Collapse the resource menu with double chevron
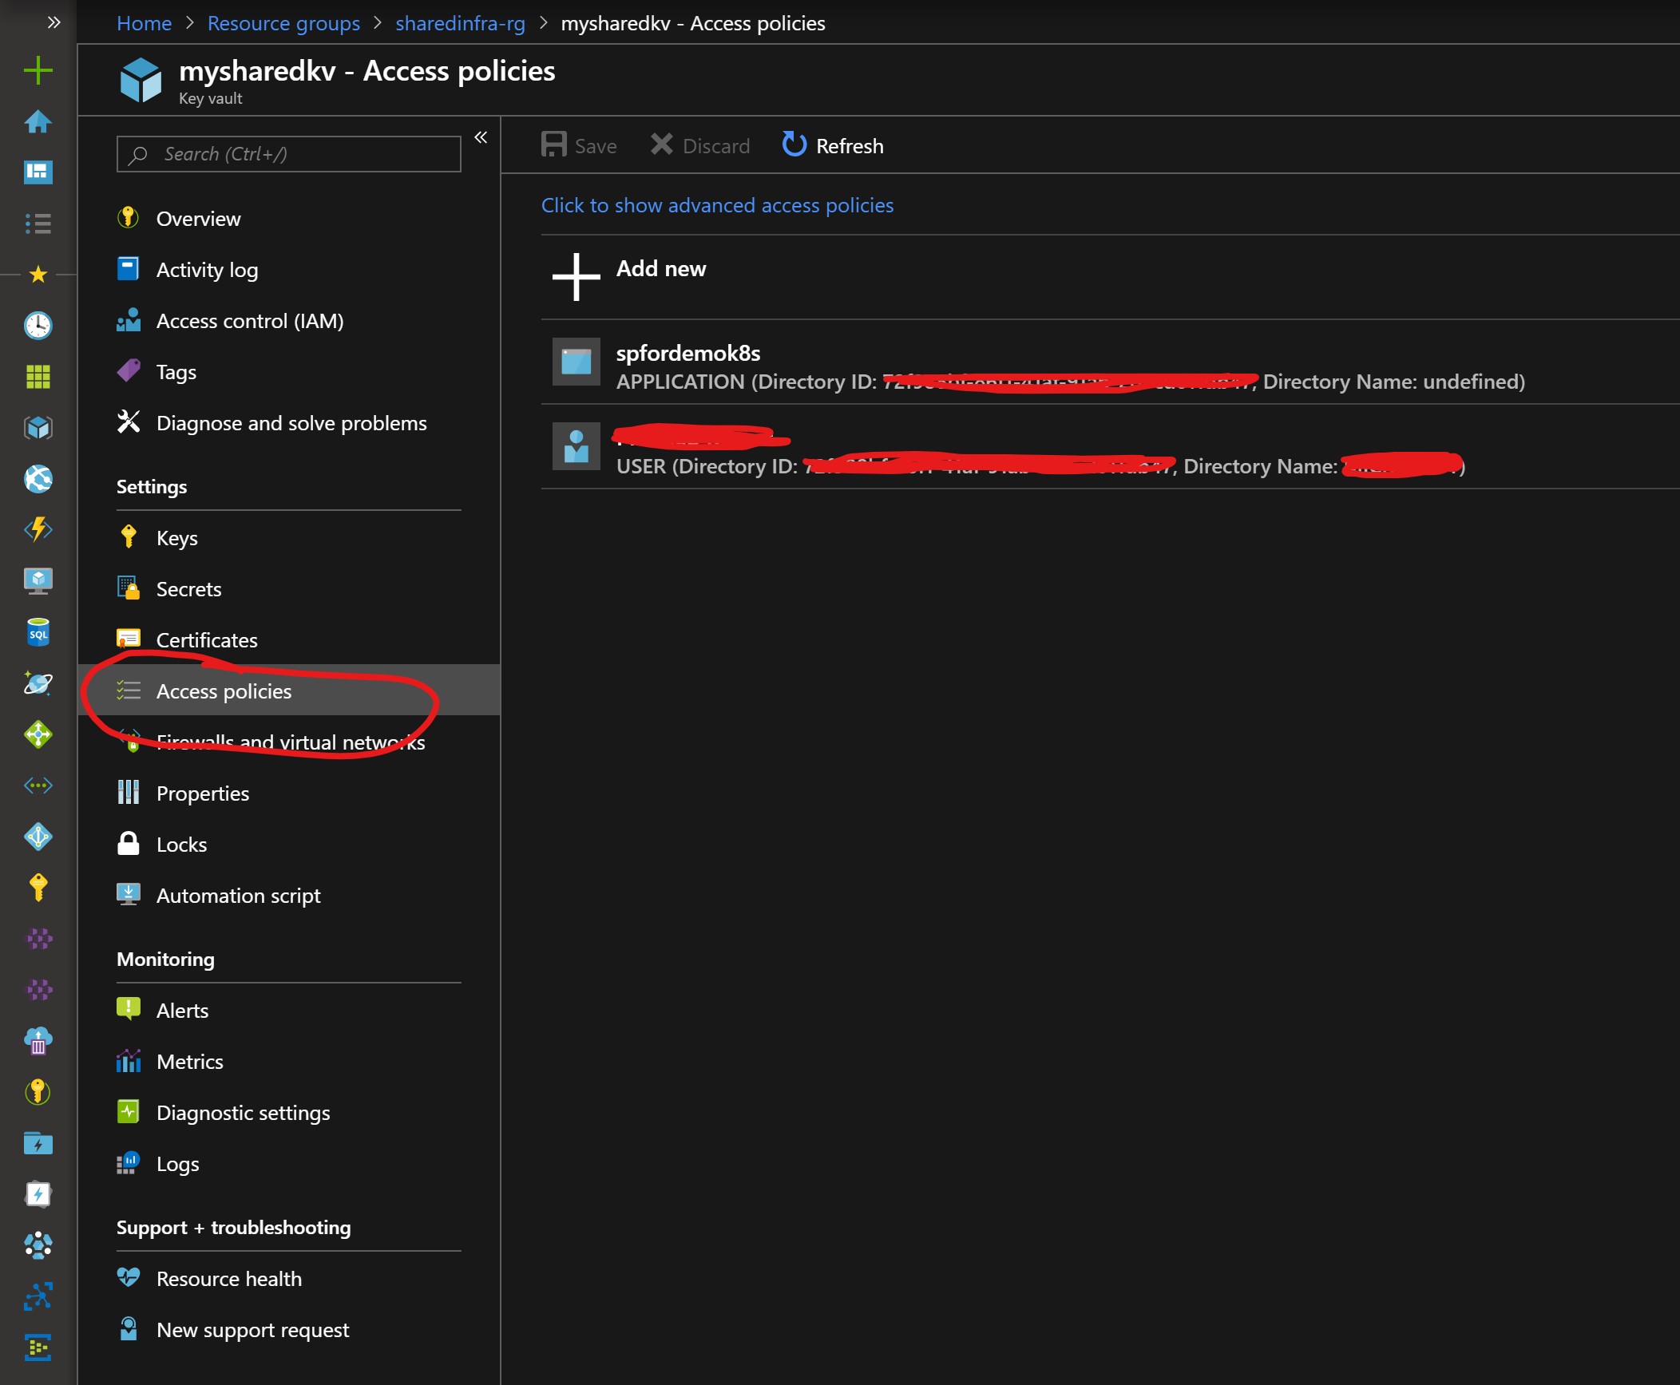The image size is (1680, 1385). [481, 137]
